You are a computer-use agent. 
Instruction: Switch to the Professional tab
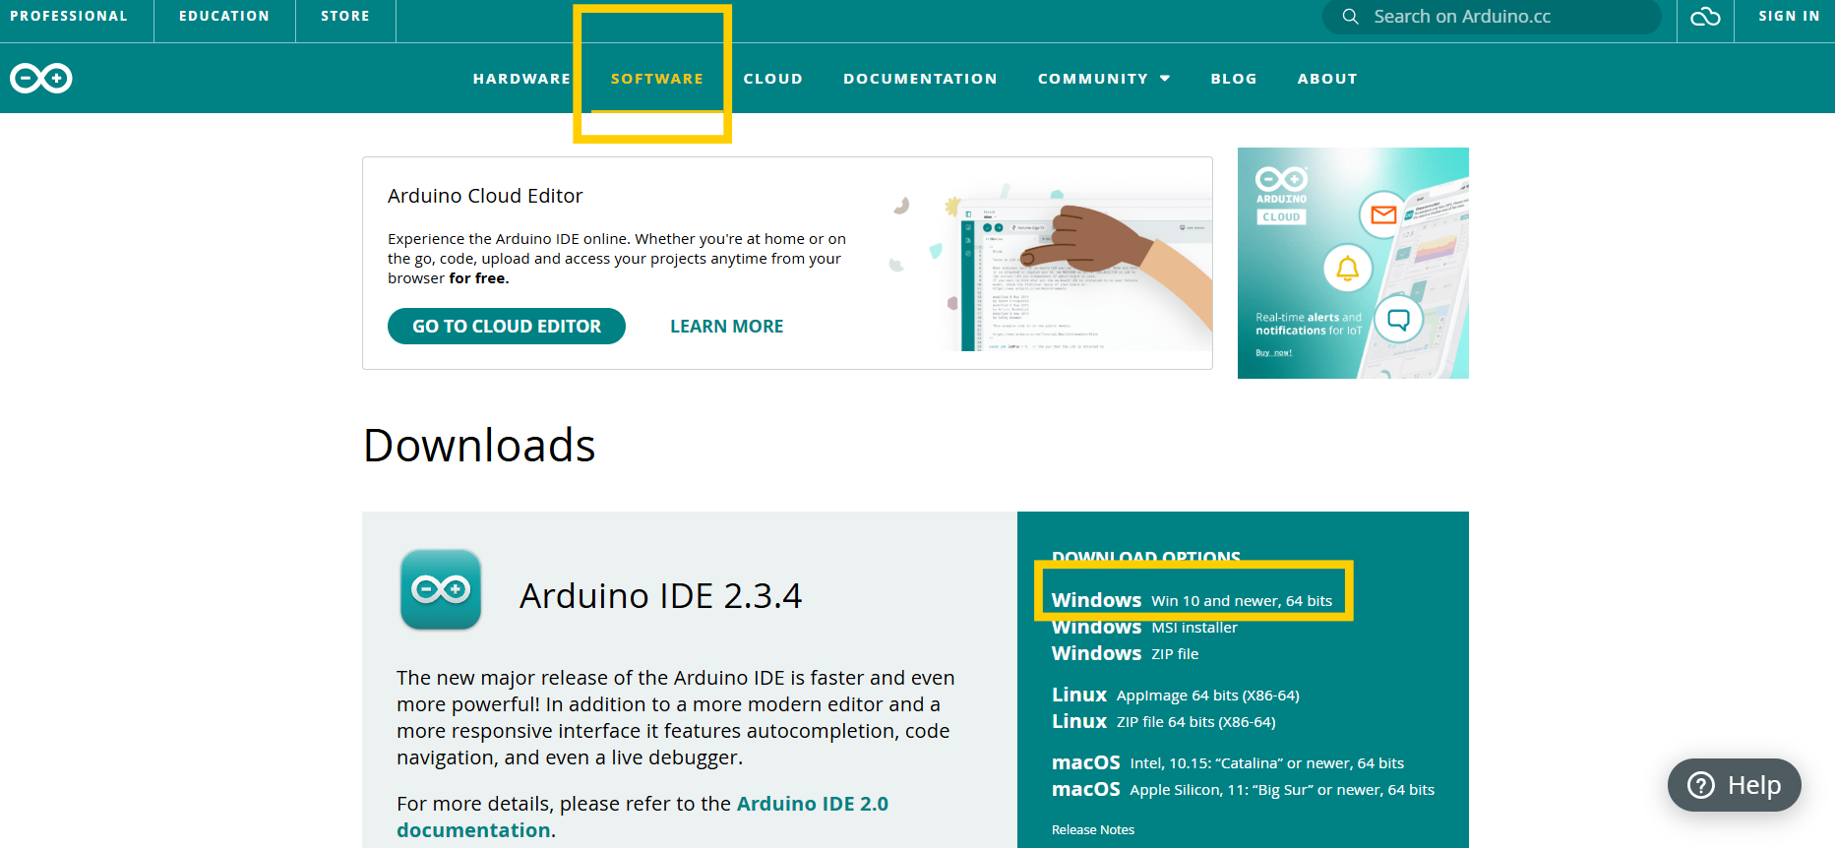(69, 17)
